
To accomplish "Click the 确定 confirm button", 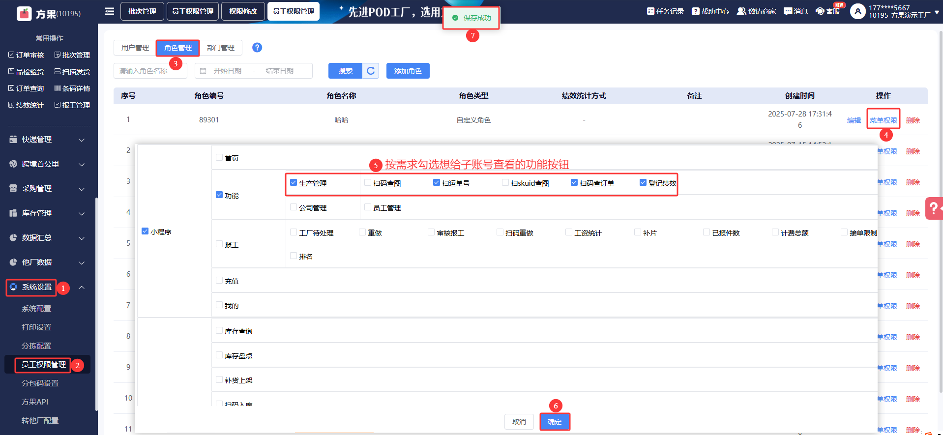I will click(555, 422).
